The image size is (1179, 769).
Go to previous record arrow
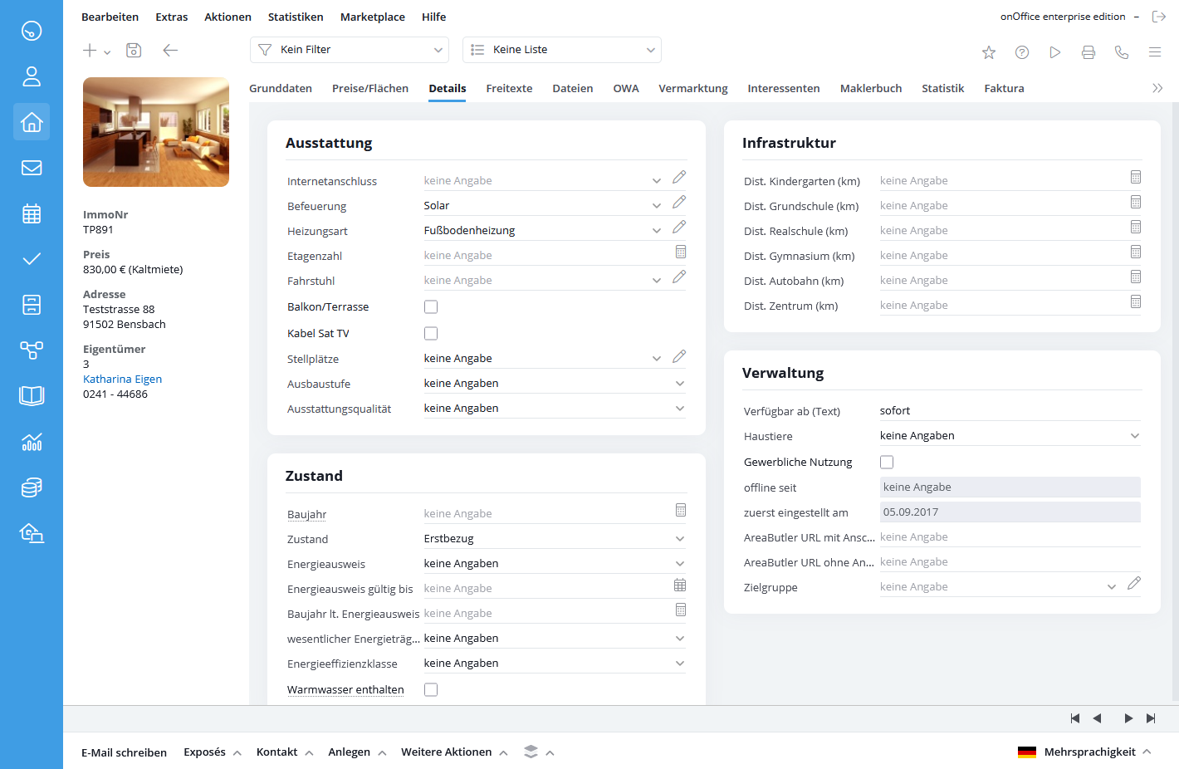tap(1097, 718)
